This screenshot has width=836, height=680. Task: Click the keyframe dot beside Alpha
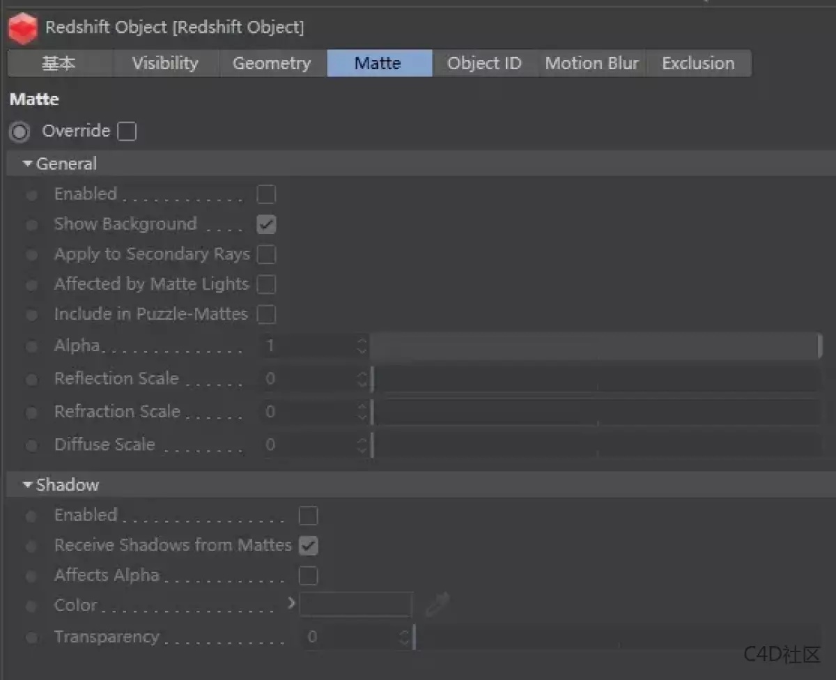point(31,346)
